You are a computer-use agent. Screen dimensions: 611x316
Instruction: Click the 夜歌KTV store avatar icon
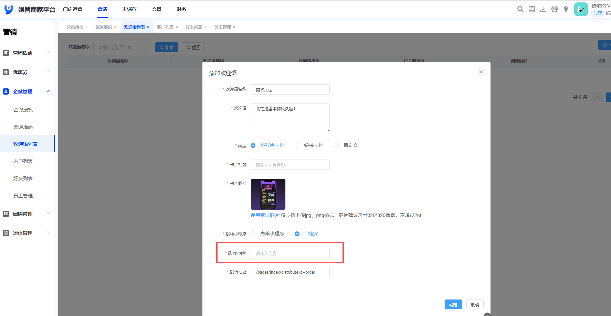581,9
